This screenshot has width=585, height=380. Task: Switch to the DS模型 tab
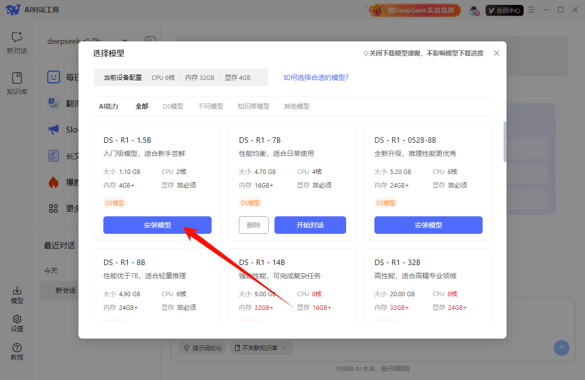click(173, 106)
